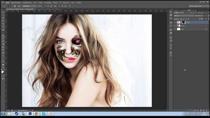This screenshot has height=118, width=210.
Task: Toggle the Brush panel from options bar
Action: pyautogui.click(x=15, y=6)
